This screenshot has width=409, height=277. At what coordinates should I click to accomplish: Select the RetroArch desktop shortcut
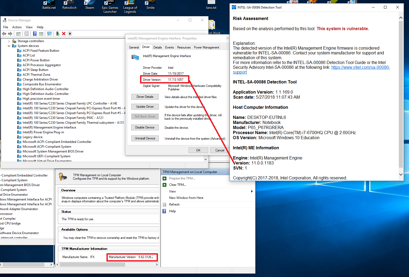pyautogui.click(x=69, y=5)
